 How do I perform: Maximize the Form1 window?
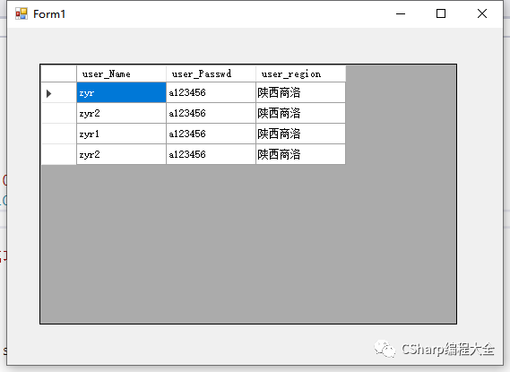click(441, 13)
